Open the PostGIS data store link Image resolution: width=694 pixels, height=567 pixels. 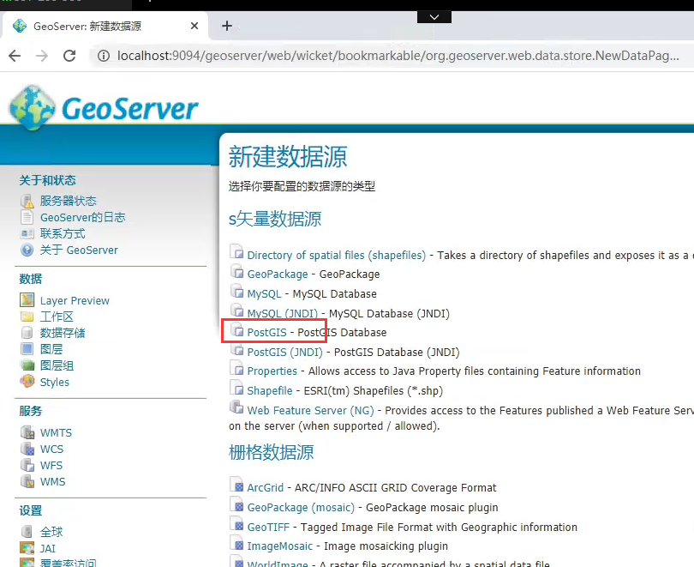point(266,332)
